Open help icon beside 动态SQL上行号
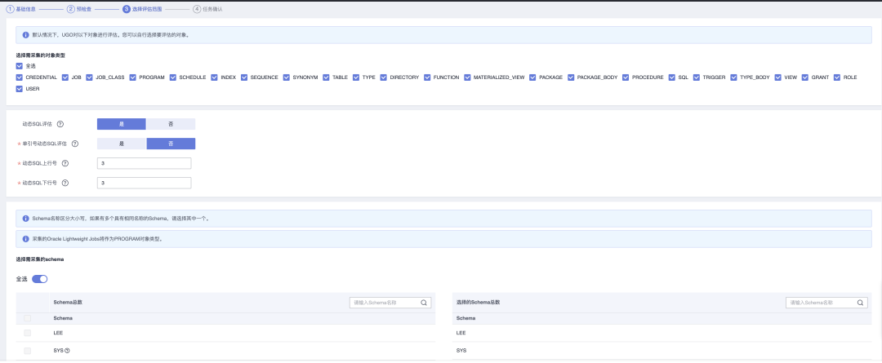 point(65,163)
